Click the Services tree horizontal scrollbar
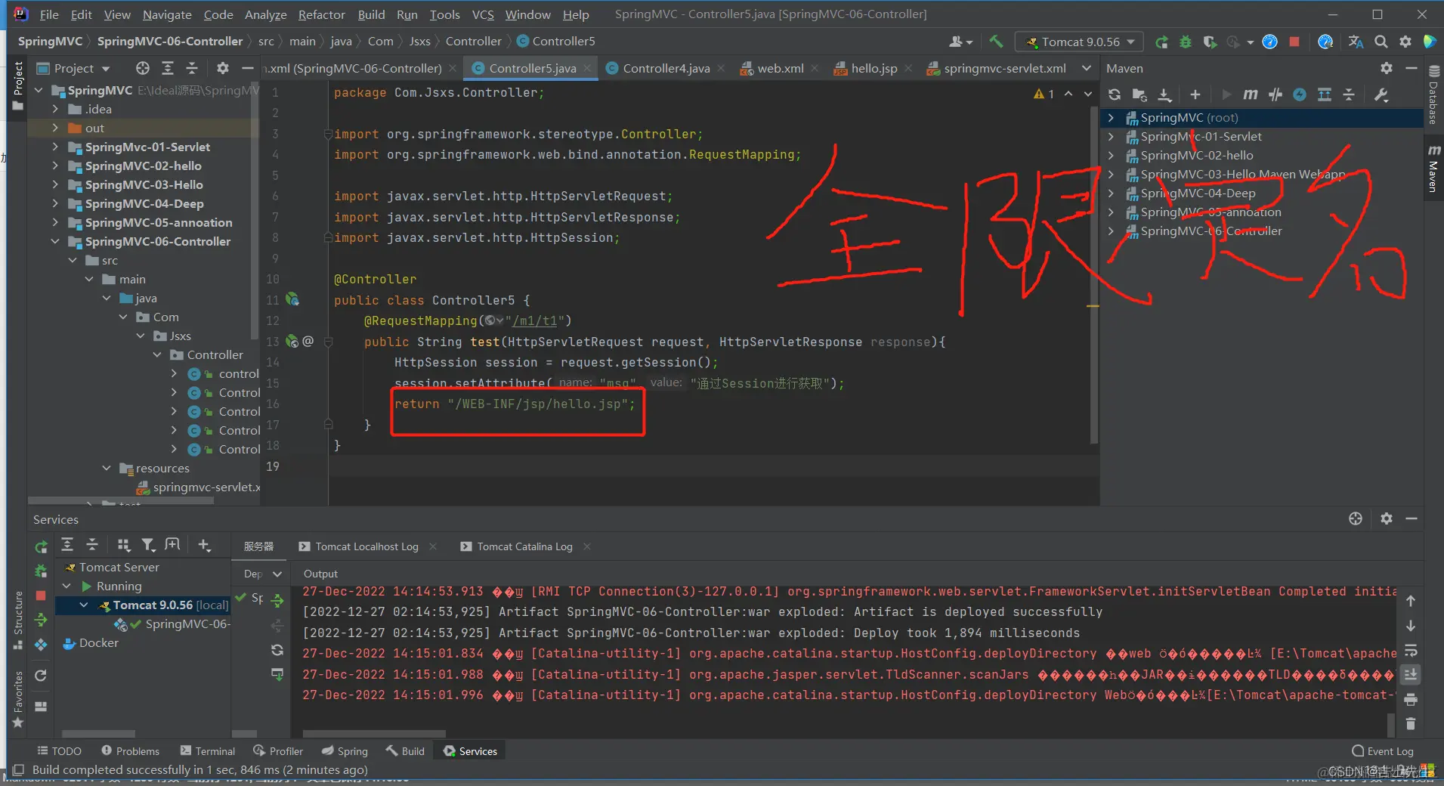This screenshot has width=1444, height=786. [98, 733]
